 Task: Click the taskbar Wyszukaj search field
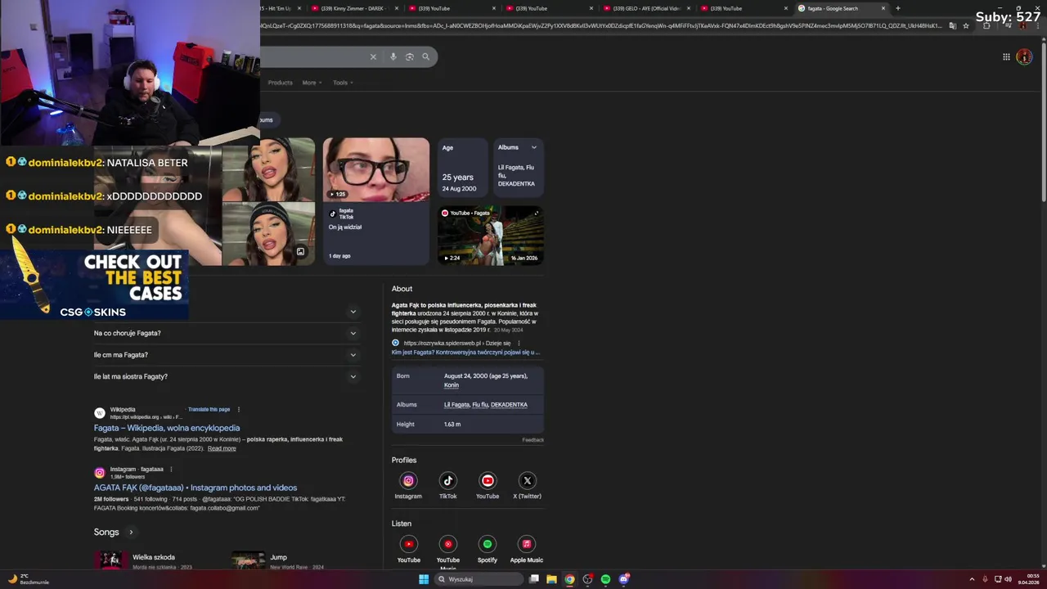479,579
